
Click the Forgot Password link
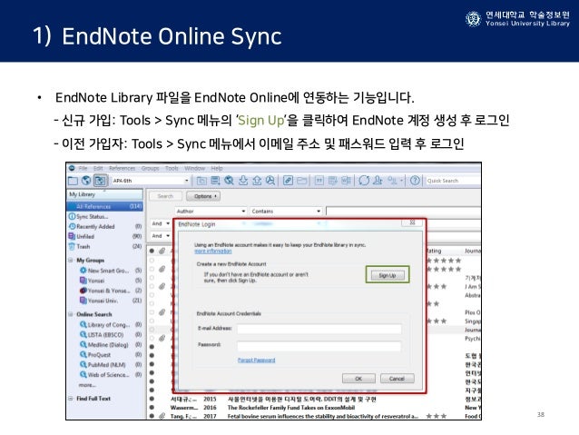click(256, 360)
